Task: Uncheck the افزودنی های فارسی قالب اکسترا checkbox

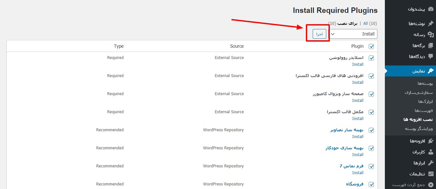Action: tap(371, 76)
